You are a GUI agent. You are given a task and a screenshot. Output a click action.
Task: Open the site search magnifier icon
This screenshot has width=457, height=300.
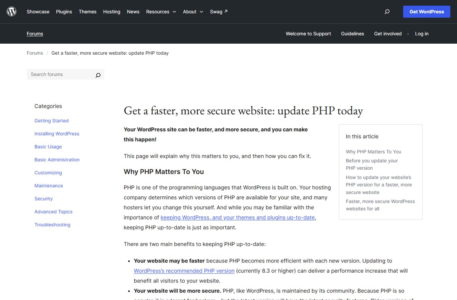(387, 12)
